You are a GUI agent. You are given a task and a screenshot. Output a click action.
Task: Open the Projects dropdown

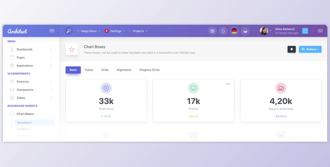[138, 31]
